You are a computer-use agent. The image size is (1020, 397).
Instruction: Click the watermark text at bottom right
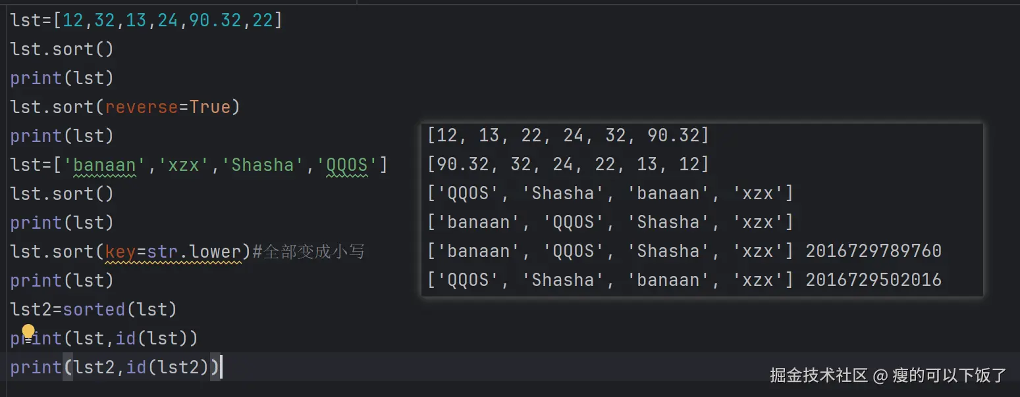click(888, 375)
